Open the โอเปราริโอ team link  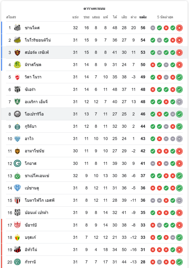34,114
